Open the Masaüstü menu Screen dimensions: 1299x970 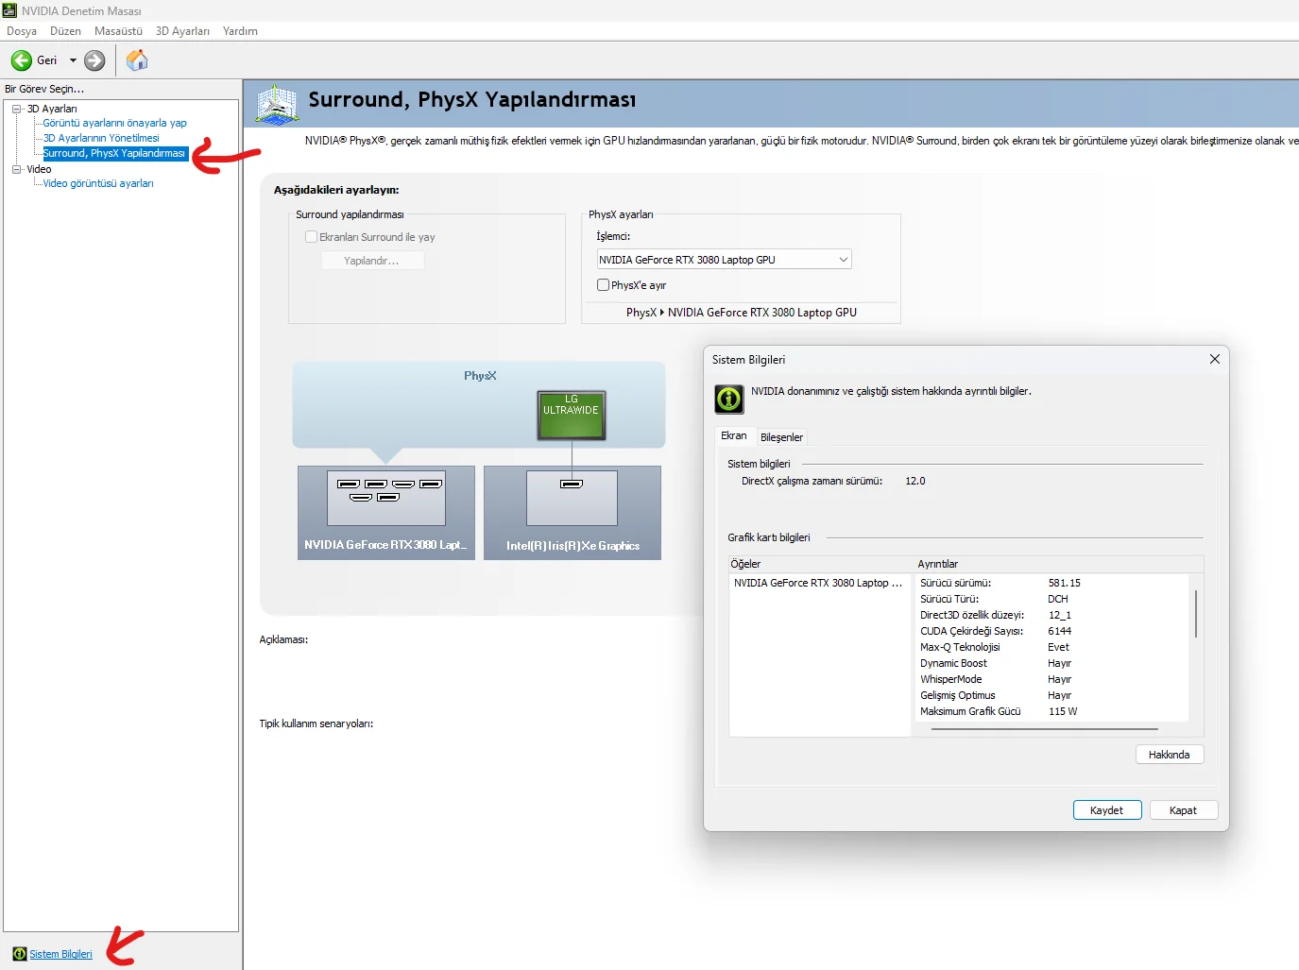(118, 31)
